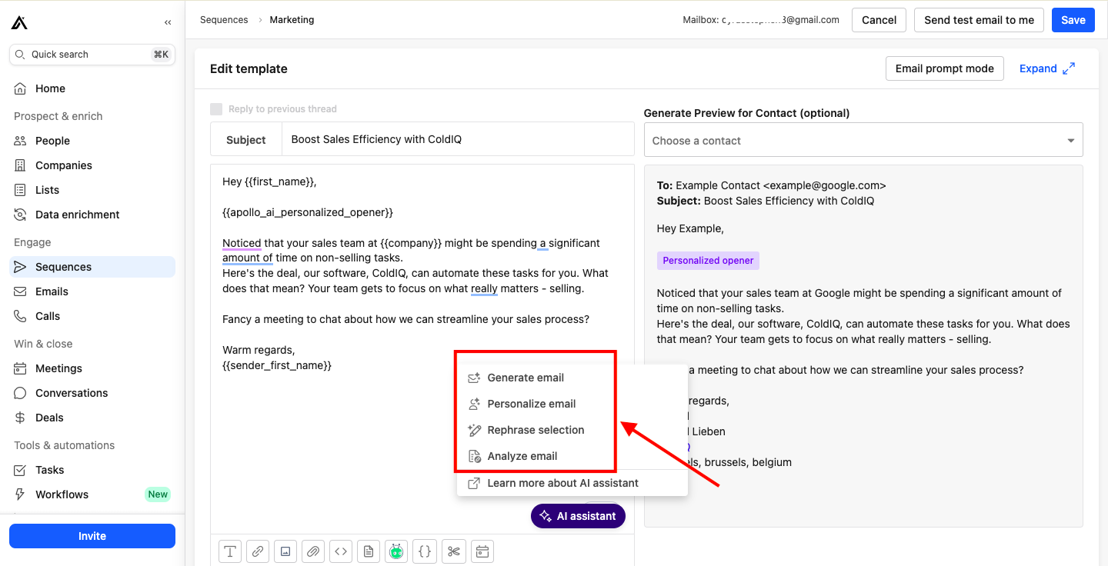Viewport: 1108px width, 566px height.
Task: Open the Choose a contact dropdown
Action: click(x=863, y=141)
